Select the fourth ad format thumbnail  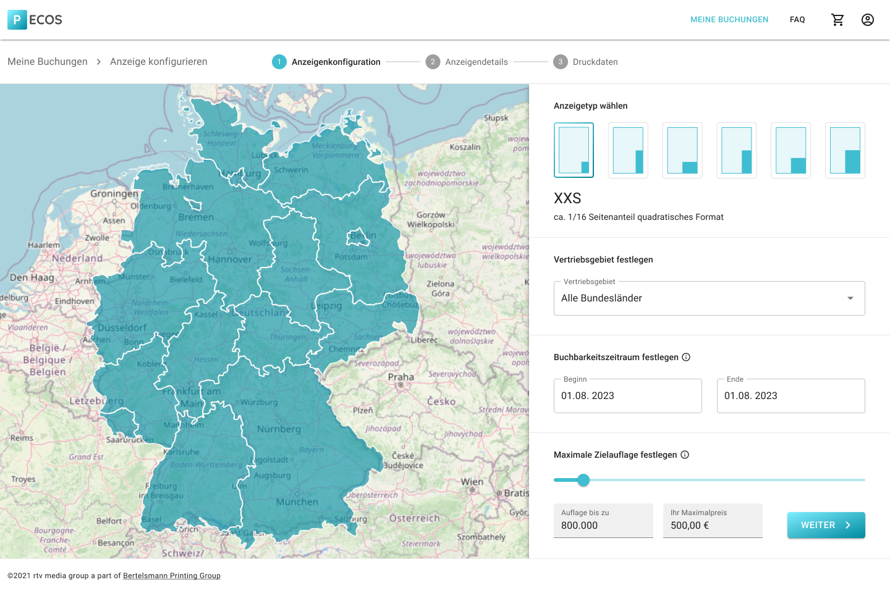(x=737, y=150)
